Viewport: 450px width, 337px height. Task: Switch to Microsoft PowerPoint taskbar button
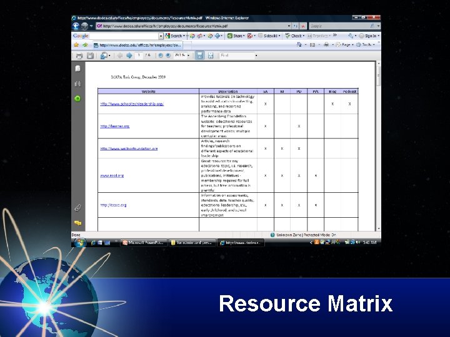pyautogui.click(x=144, y=243)
